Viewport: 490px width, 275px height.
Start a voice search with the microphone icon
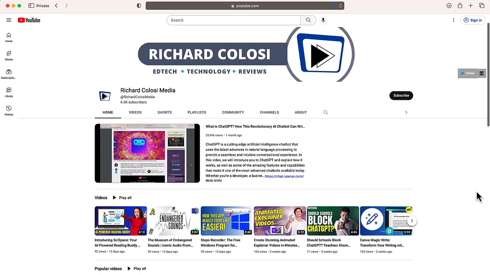click(323, 20)
